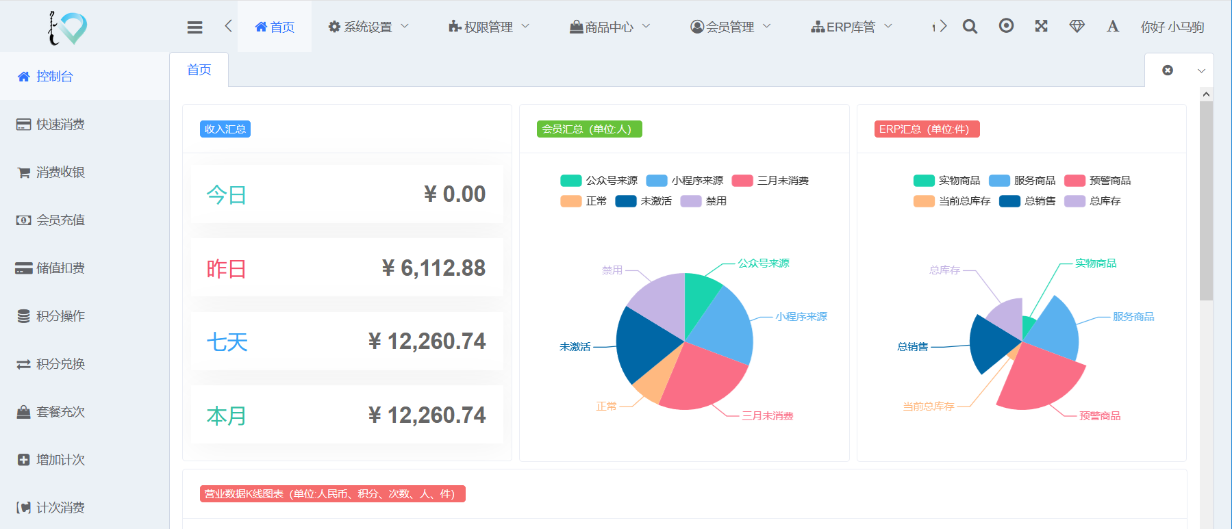Click the 总销售 dark blue legend swatch
Viewport: 1232px width, 529px height.
[1009, 201]
